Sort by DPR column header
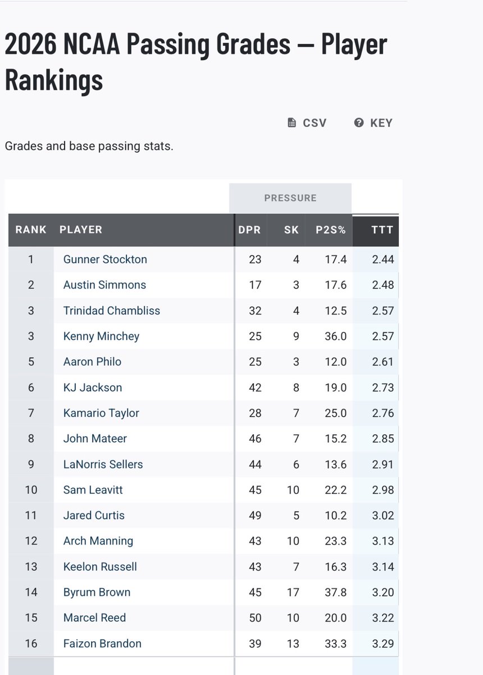The width and height of the screenshot is (483, 675). (250, 229)
